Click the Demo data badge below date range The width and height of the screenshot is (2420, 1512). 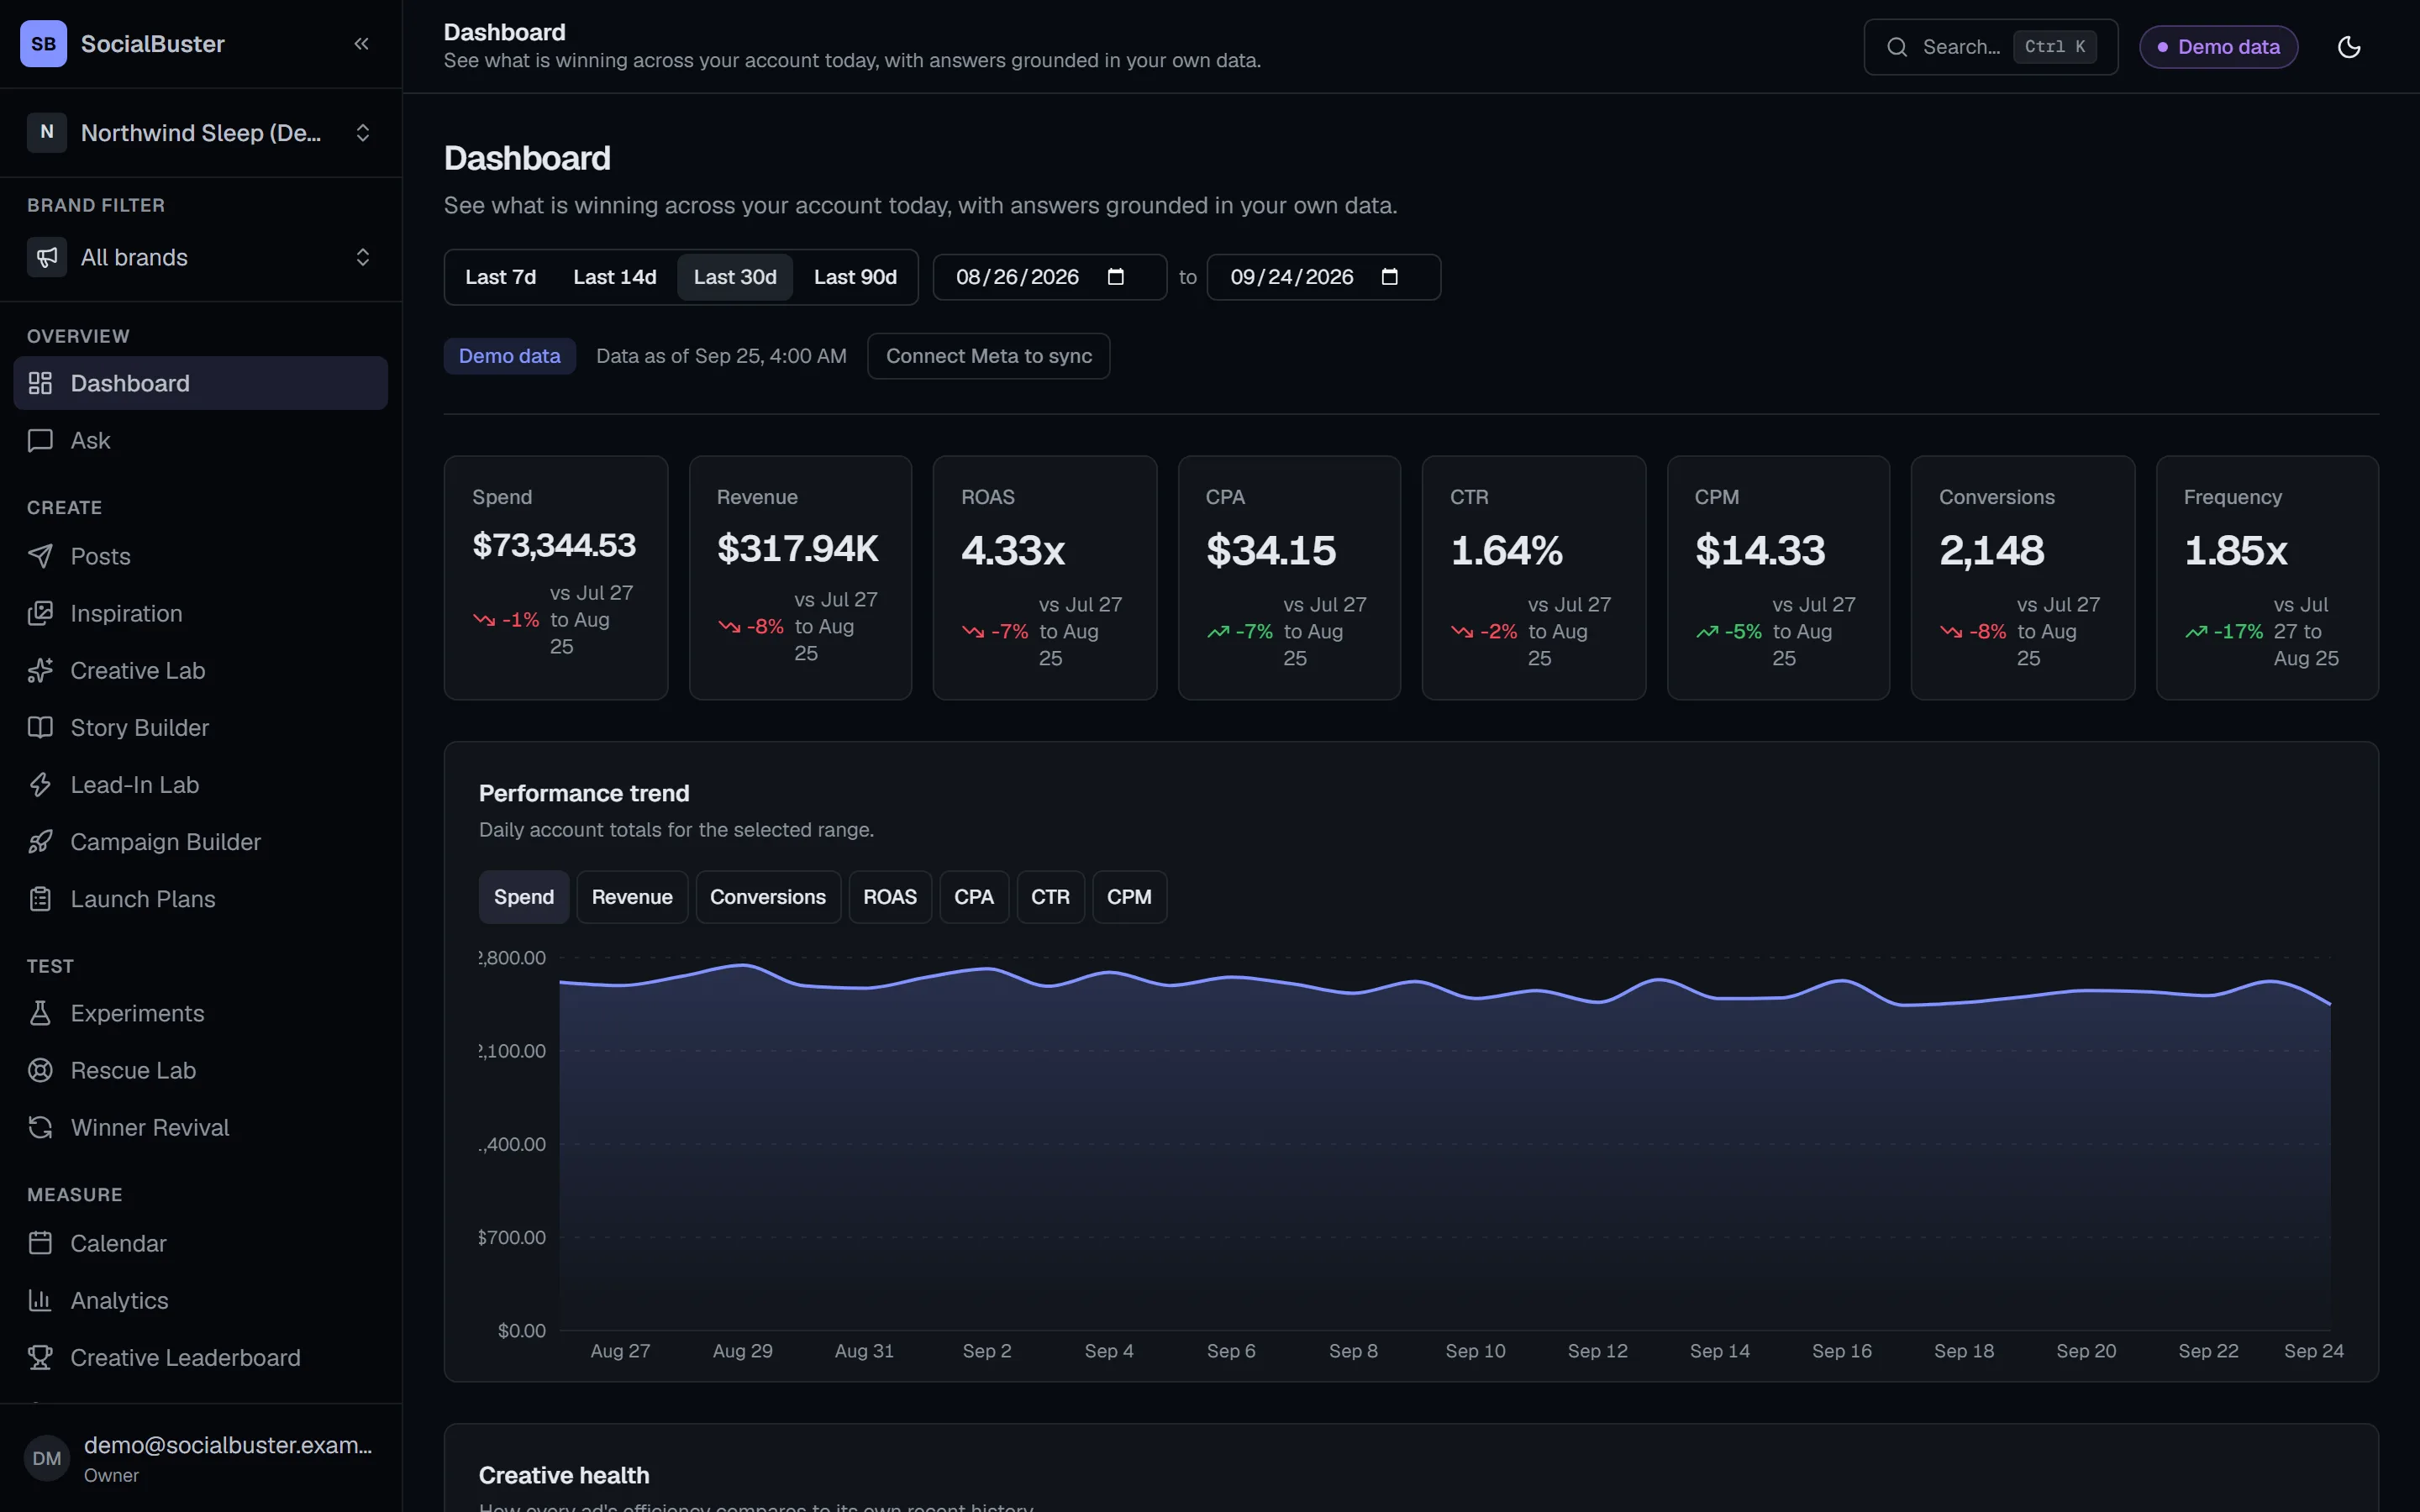(x=510, y=356)
